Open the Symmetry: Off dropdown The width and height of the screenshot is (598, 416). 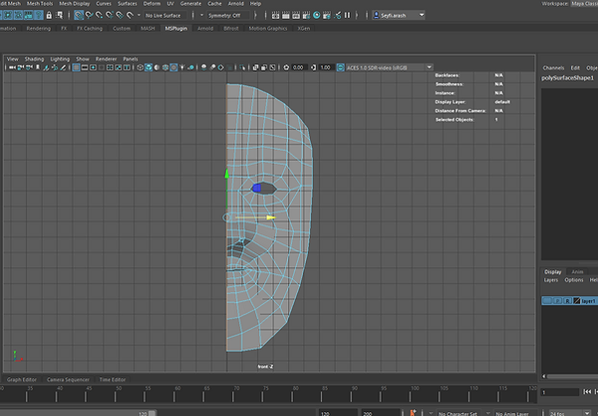[x=228, y=15]
